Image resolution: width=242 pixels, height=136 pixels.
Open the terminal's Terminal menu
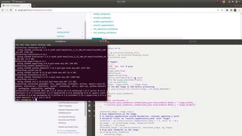pyautogui.click(x=42, y=45)
